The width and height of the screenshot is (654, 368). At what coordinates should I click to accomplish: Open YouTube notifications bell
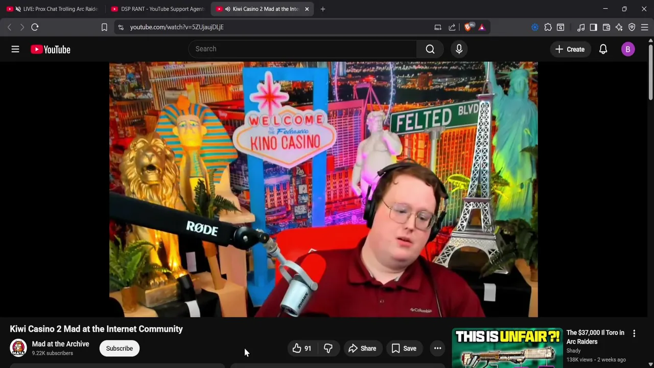click(603, 49)
